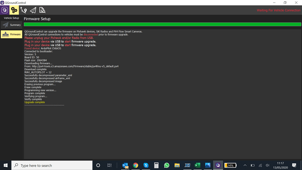Open the QGroundControl application settings icon

5,10
